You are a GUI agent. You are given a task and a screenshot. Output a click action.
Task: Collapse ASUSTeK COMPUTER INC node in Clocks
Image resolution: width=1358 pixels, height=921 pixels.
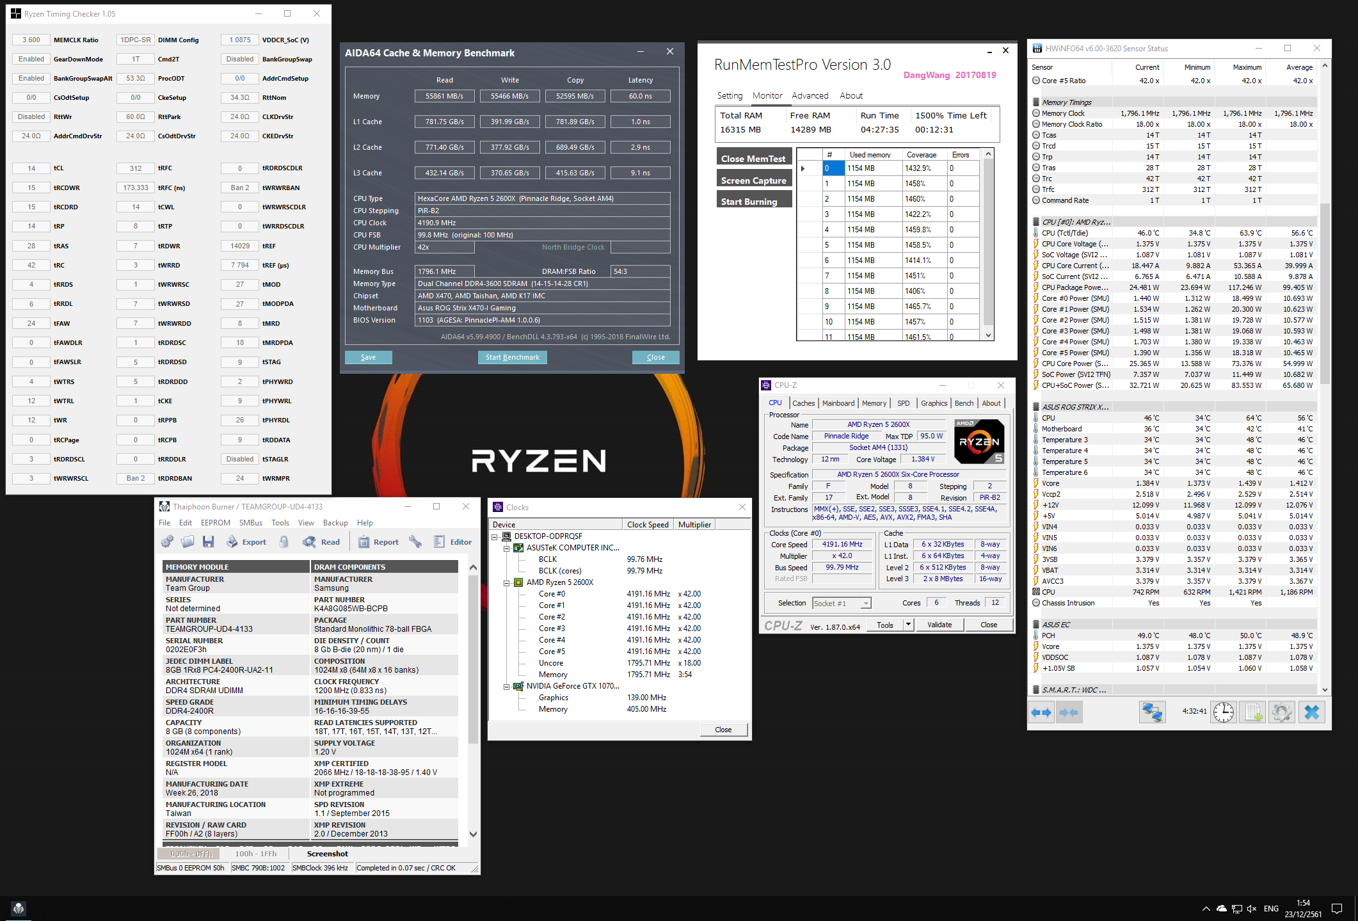point(506,548)
